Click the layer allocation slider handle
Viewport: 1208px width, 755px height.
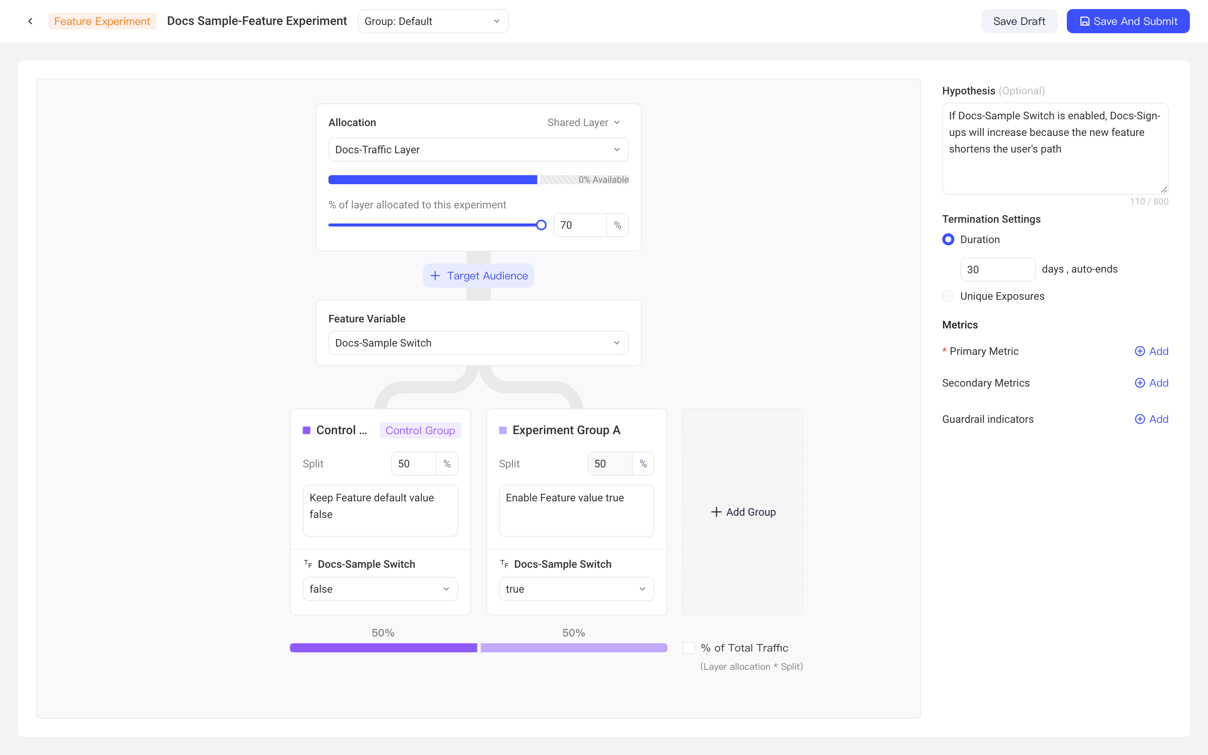click(541, 225)
